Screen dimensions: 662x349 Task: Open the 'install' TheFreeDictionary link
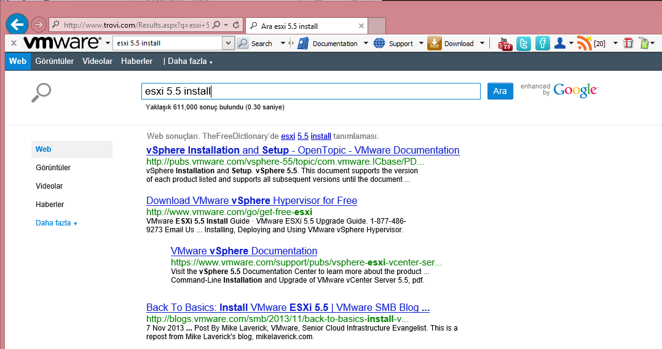click(x=321, y=136)
